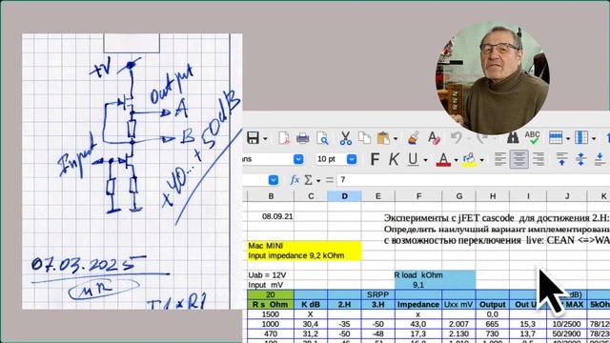Click the Uab = 12V cell
The image size is (610, 343).
[271, 275]
